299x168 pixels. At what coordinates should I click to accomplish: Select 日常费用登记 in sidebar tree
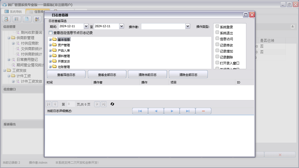(x=27, y=60)
